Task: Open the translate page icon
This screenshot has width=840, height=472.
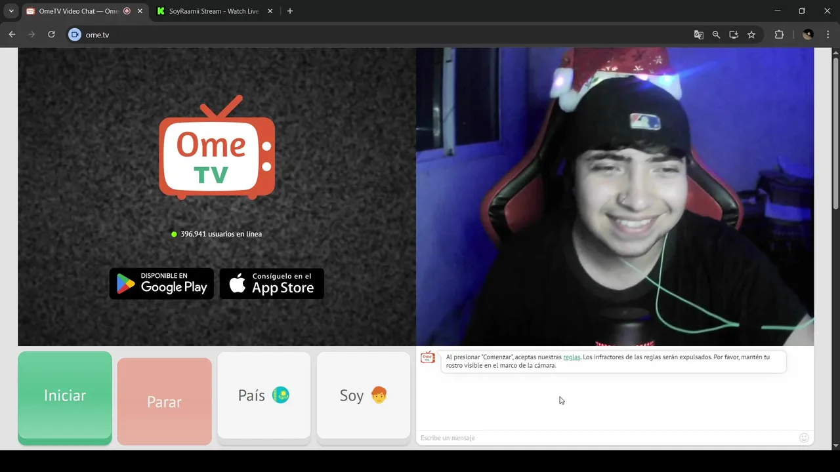Action: pos(699,35)
